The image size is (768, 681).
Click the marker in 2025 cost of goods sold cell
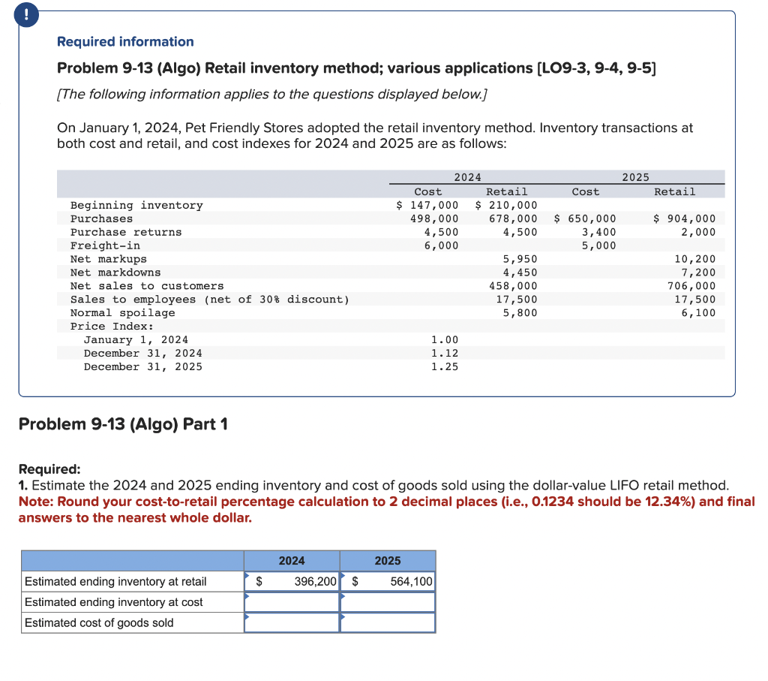[343, 617]
